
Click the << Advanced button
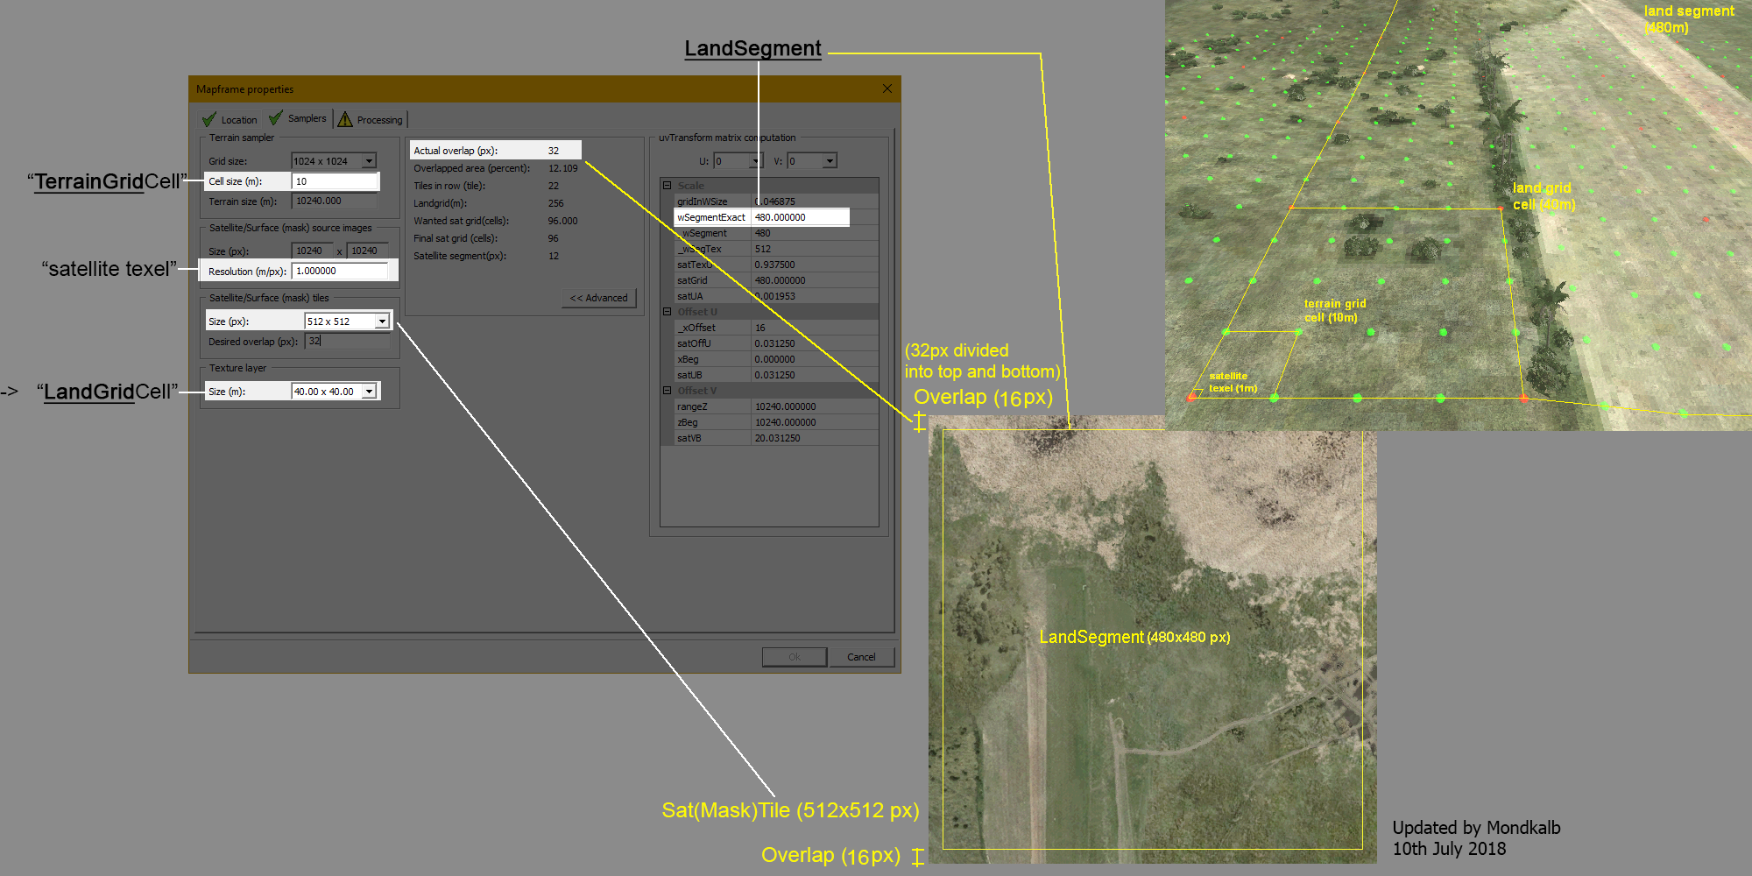coord(598,298)
